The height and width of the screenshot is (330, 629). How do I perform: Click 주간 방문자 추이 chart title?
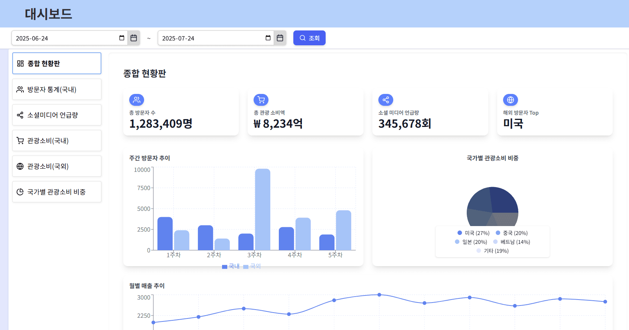coord(150,158)
